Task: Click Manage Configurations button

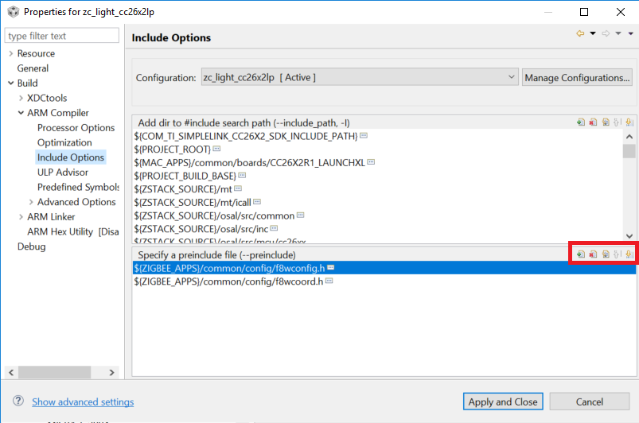Action: pos(577,77)
